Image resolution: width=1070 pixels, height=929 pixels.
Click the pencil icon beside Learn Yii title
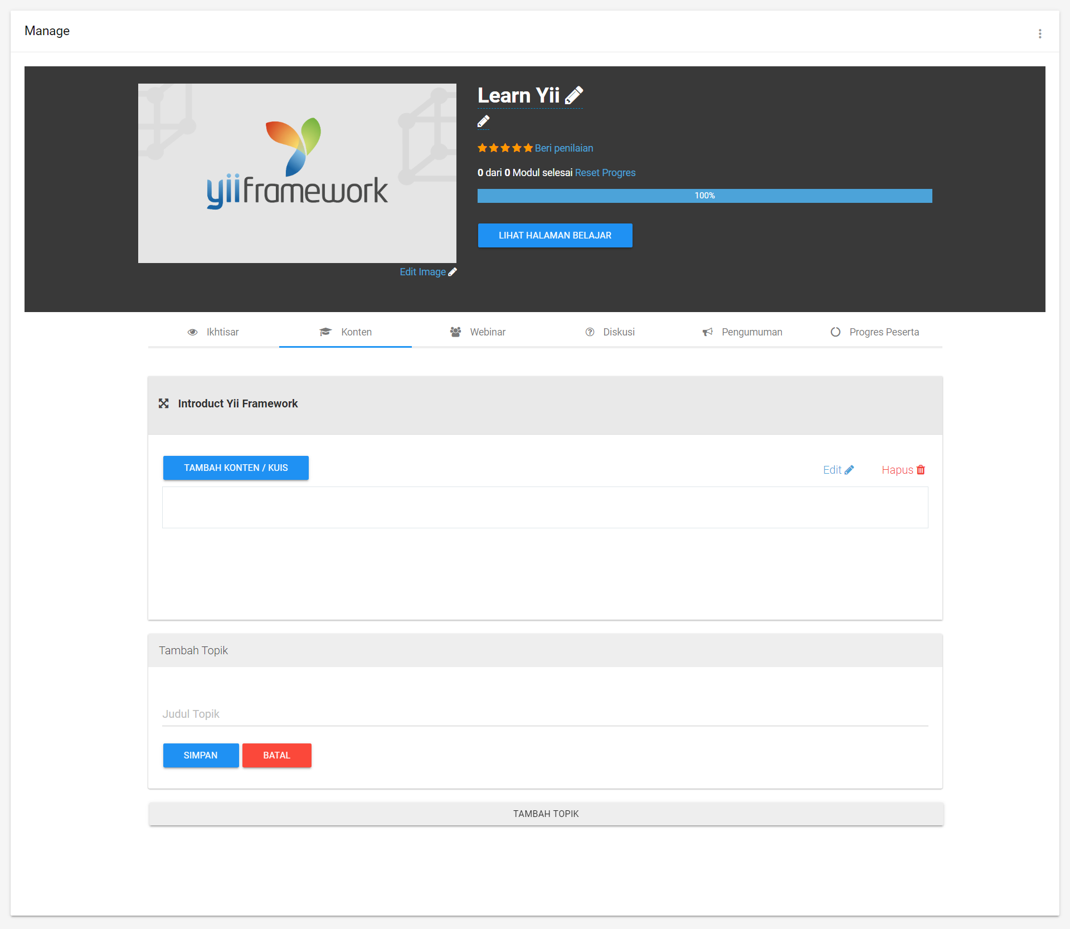click(x=574, y=95)
